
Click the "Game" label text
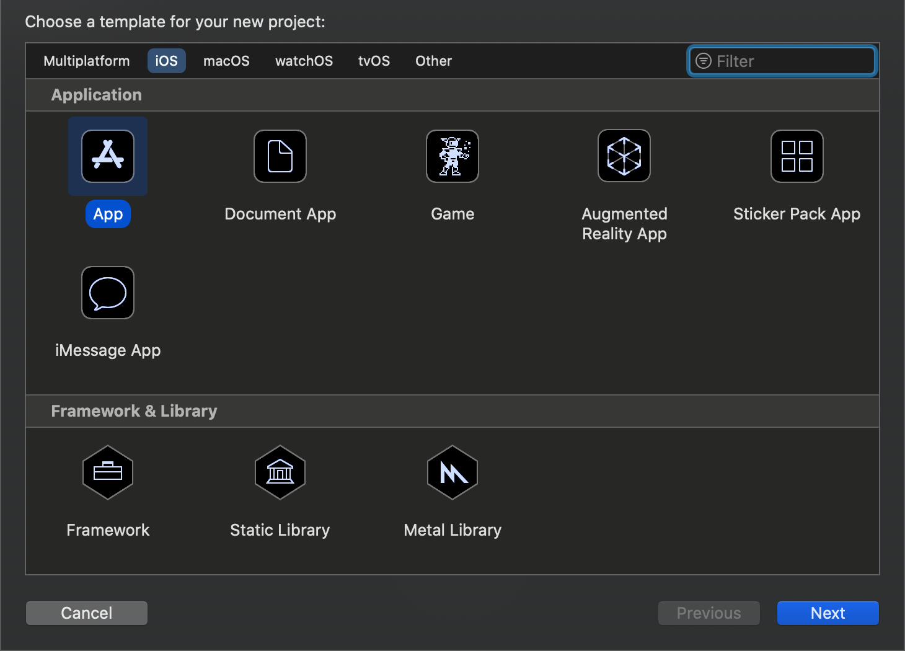(452, 214)
